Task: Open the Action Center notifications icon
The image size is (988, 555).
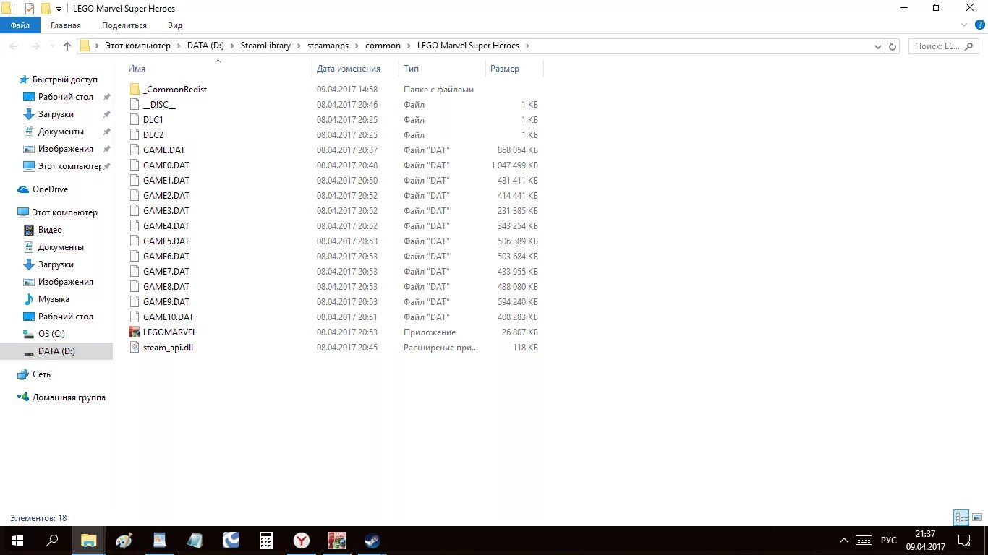Action: coord(964,541)
